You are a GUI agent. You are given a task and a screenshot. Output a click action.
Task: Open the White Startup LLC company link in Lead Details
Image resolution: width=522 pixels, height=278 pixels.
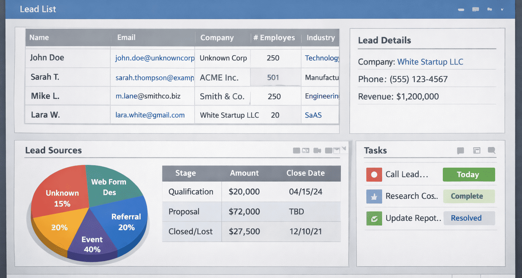[x=430, y=62]
